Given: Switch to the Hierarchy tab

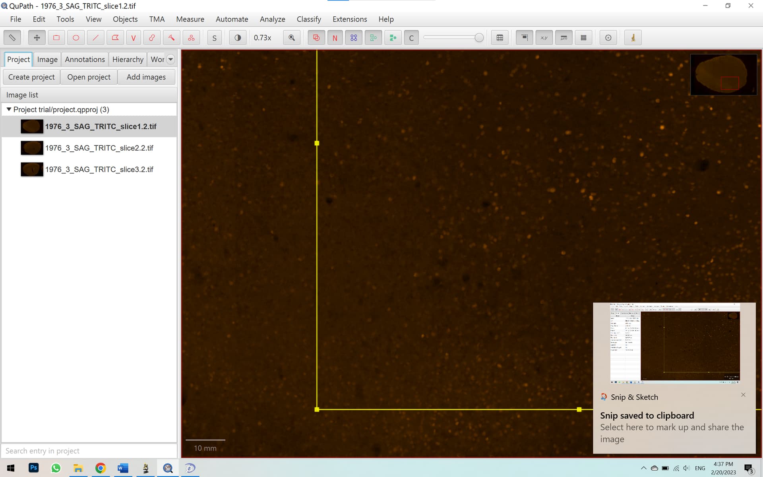Looking at the screenshot, I should point(128,59).
